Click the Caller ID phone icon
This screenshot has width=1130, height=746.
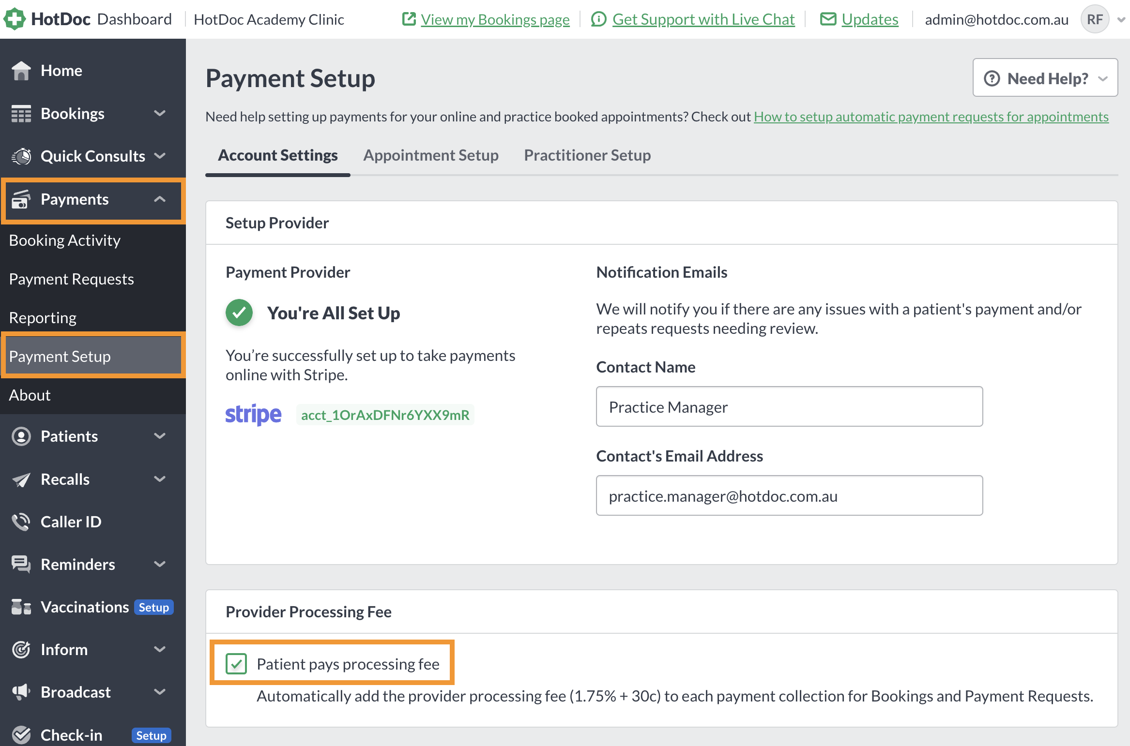click(21, 522)
